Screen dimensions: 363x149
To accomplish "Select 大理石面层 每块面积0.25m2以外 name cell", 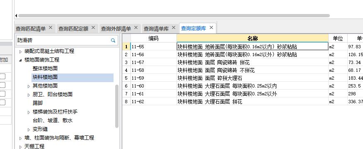I will tap(253, 94).
